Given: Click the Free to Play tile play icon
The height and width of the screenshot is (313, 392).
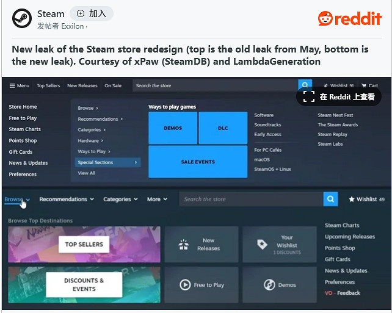Looking at the screenshot, I should coord(184,285).
